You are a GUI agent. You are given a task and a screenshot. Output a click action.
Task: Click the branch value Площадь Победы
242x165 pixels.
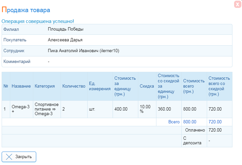66,29
